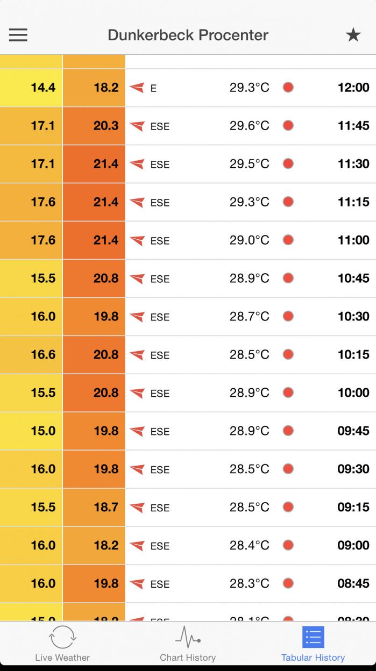Click the 14.4 wind speed cell
The height and width of the screenshot is (671, 376).
tap(31, 88)
